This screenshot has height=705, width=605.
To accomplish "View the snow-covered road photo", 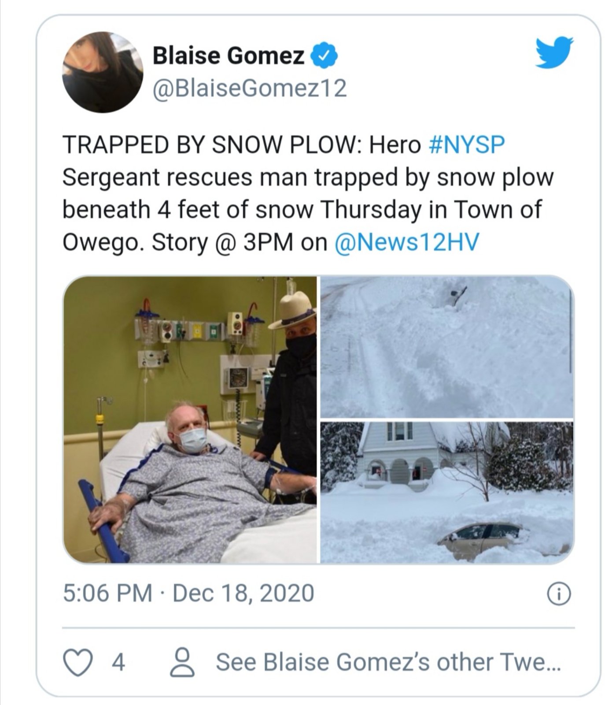I will (x=446, y=347).
